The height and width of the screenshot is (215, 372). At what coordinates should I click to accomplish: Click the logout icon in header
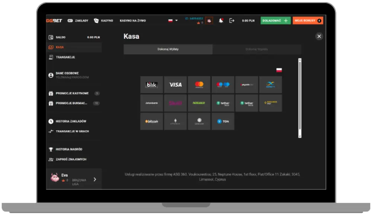232,20
